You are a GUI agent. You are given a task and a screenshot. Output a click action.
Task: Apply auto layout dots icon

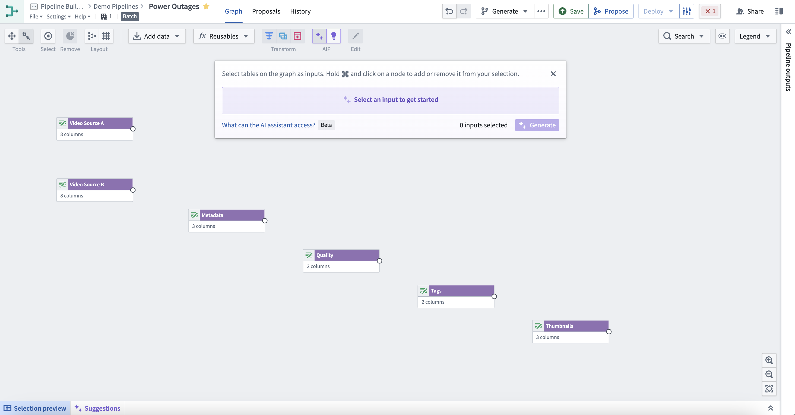(x=92, y=36)
